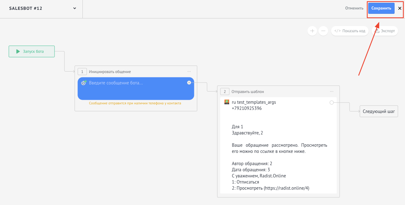Click Отменить to cancel changes
Viewport: 405px width, 205px height.
pos(354,8)
